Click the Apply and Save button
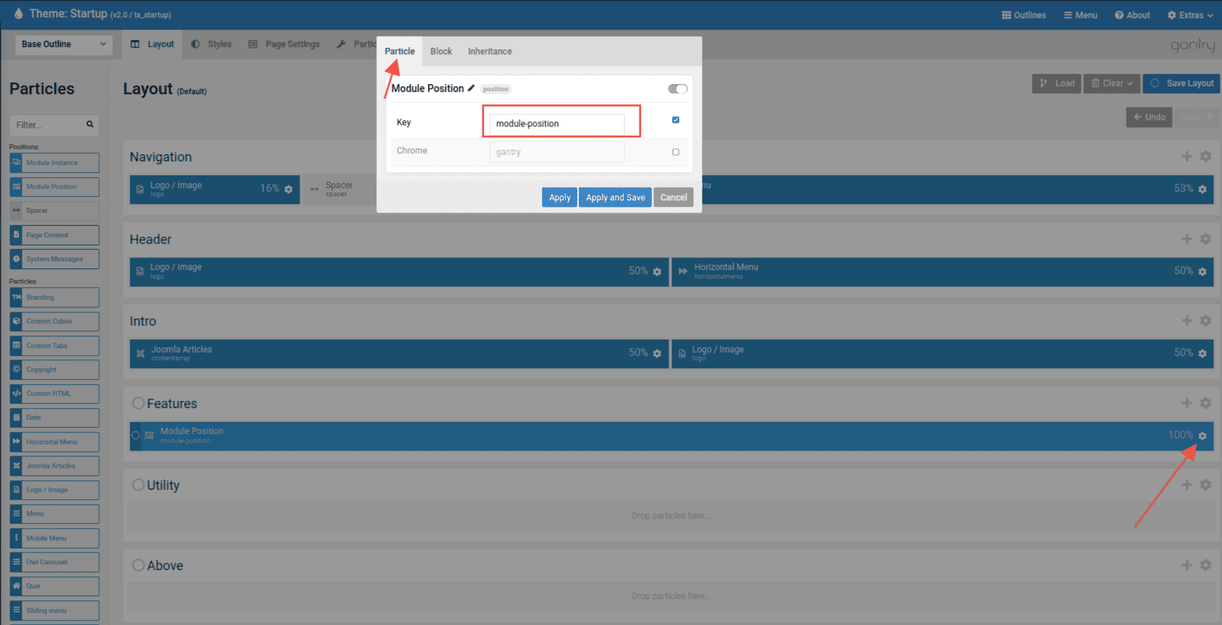 coord(615,197)
